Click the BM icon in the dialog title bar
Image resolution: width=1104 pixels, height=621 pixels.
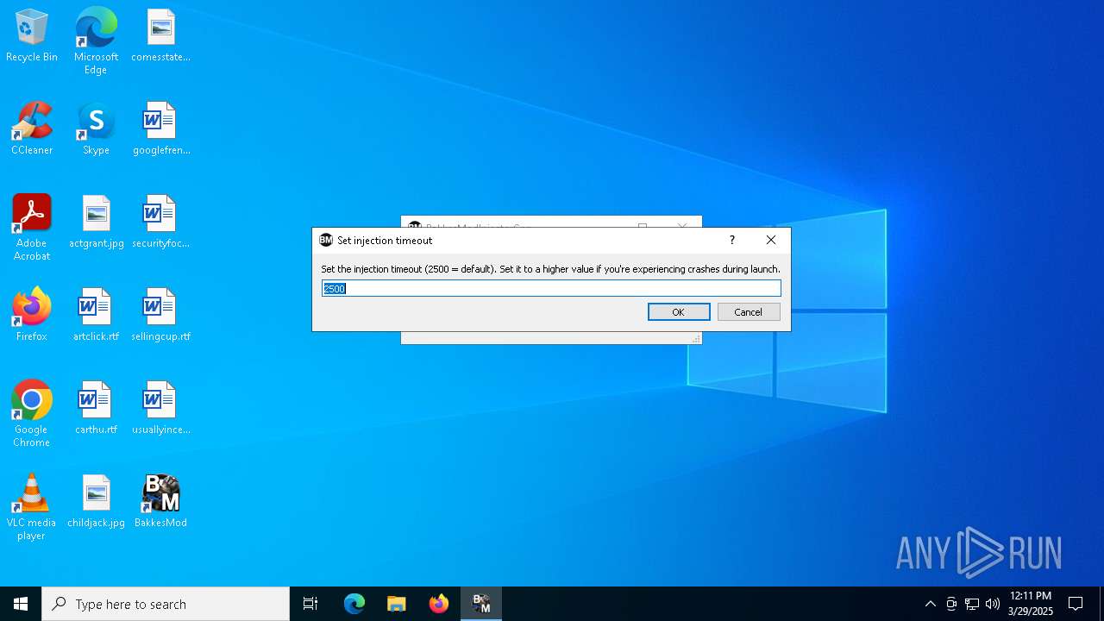[x=326, y=241]
